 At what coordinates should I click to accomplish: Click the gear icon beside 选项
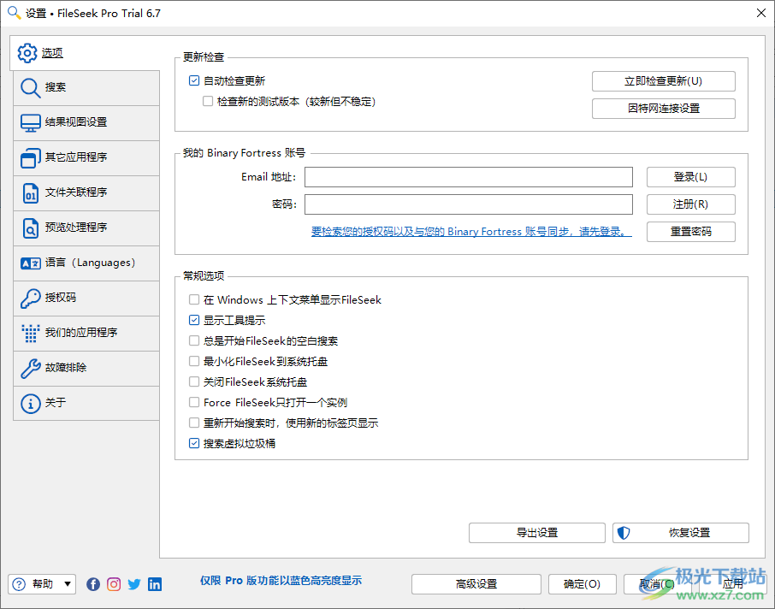[27, 53]
